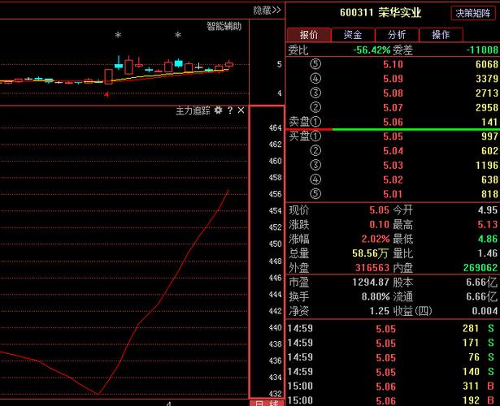Click red number 4 marker below candles

[107, 94]
